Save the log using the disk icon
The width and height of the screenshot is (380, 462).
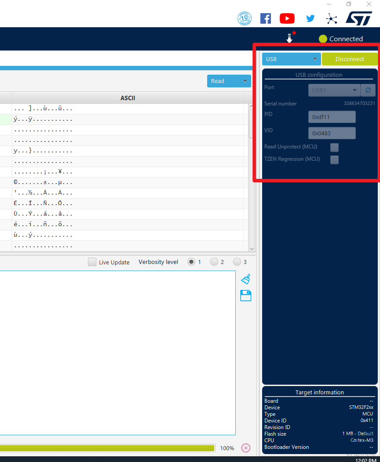pyautogui.click(x=246, y=296)
